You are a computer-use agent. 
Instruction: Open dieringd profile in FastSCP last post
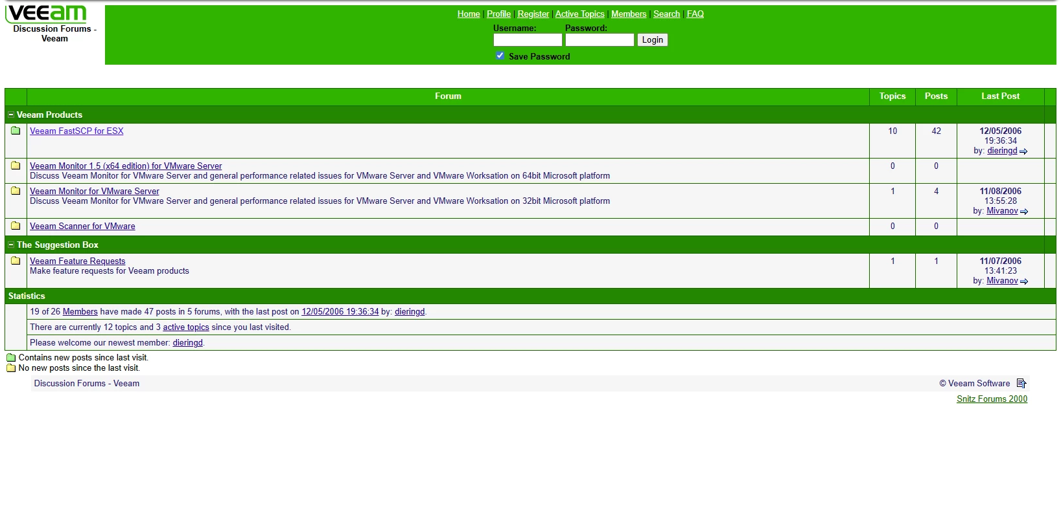tap(1002, 151)
